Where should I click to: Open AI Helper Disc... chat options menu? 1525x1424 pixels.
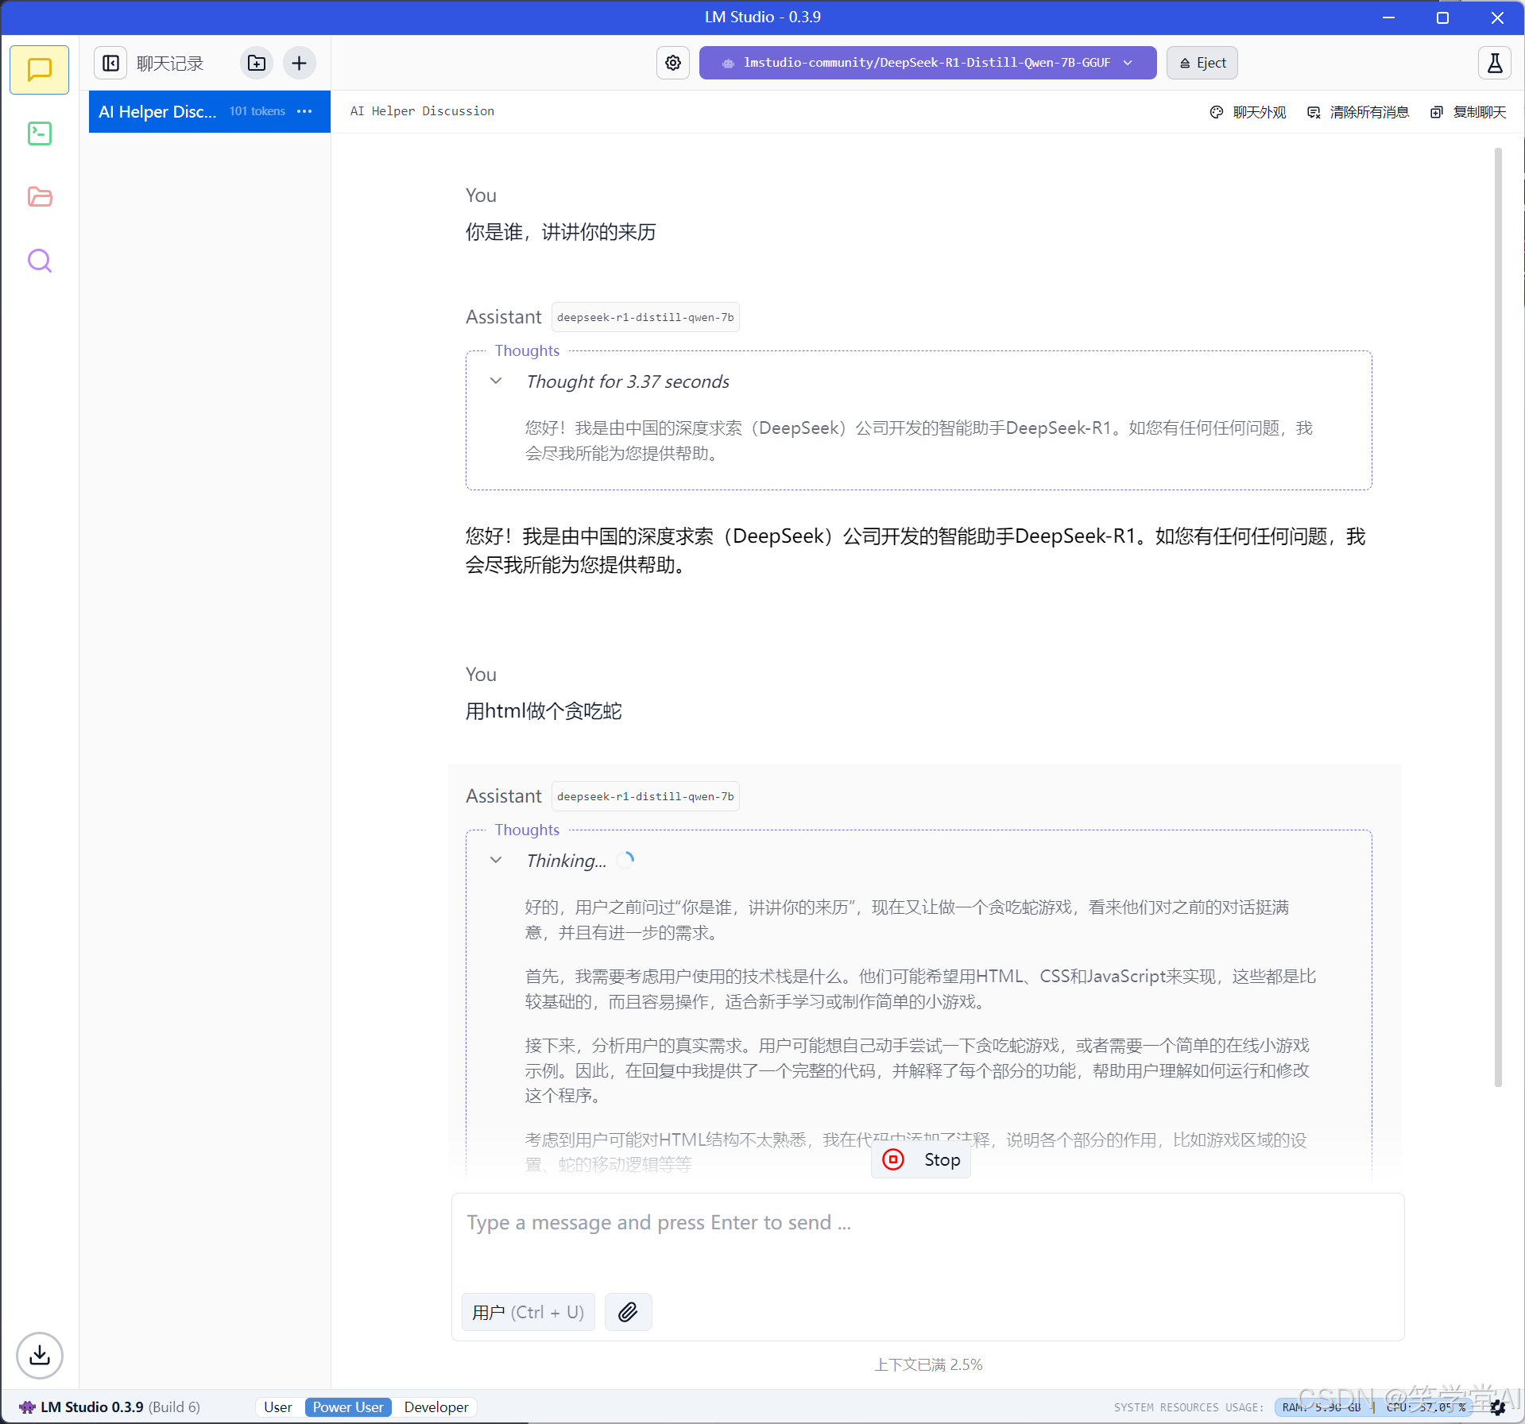click(x=304, y=111)
